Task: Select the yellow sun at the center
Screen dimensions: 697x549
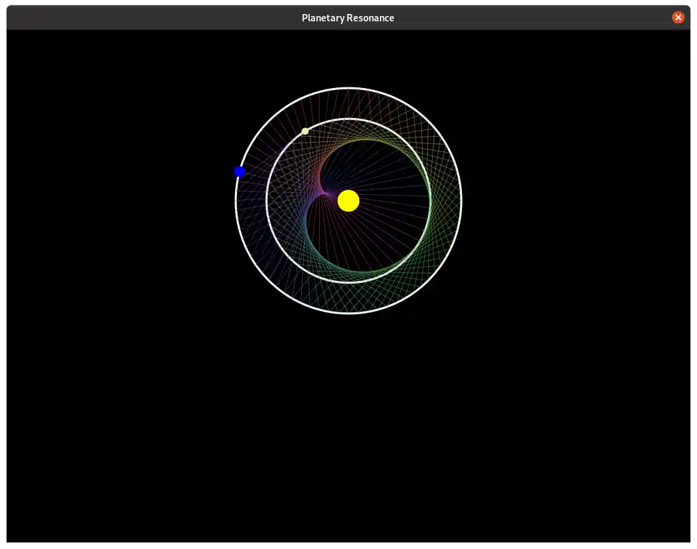Action: 348,200
